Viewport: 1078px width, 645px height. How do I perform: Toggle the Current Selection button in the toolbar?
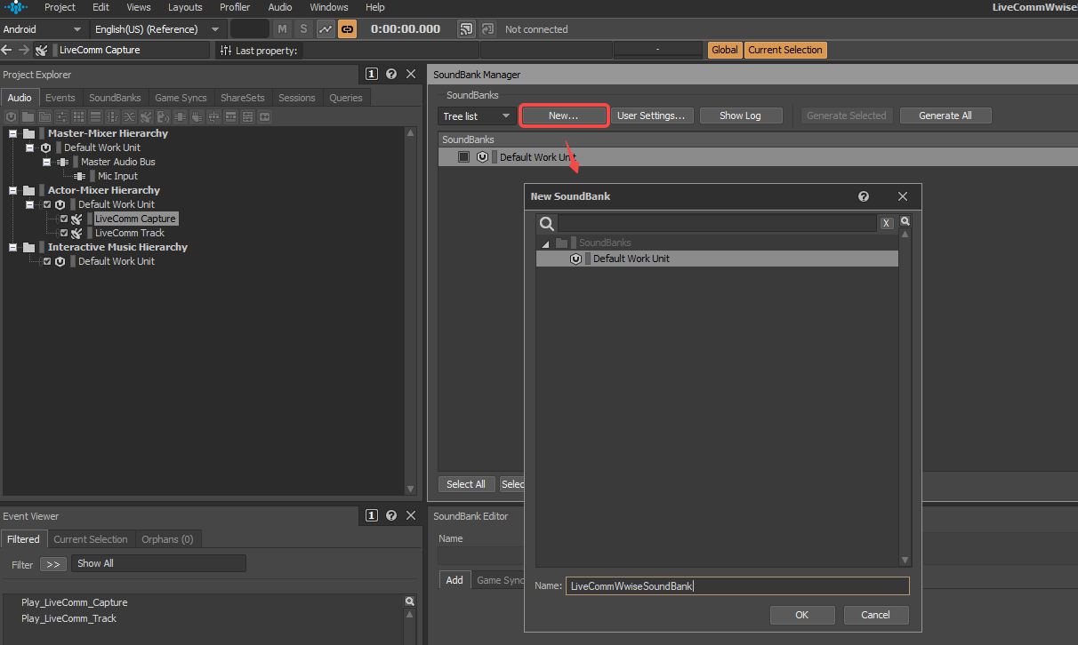point(785,50)
